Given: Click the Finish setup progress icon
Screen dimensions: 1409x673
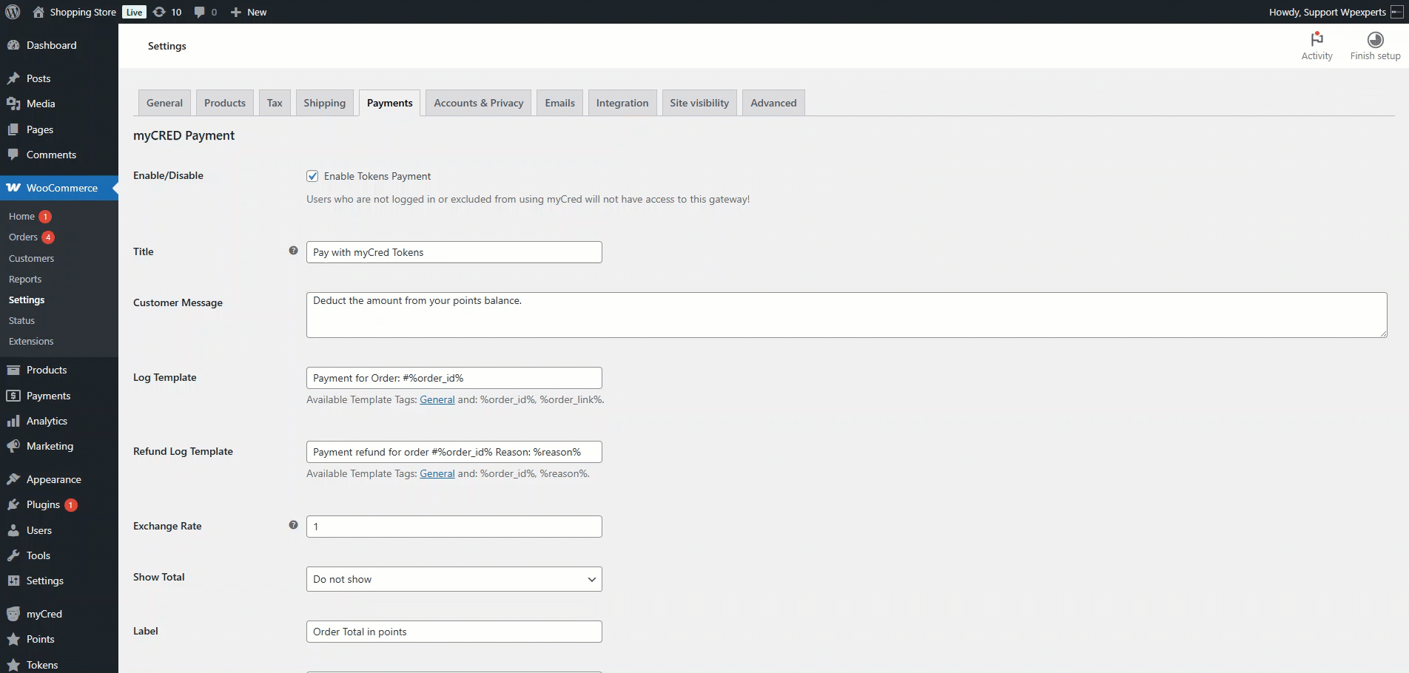Looking at the screenshot, I should tap(1375, 40).
